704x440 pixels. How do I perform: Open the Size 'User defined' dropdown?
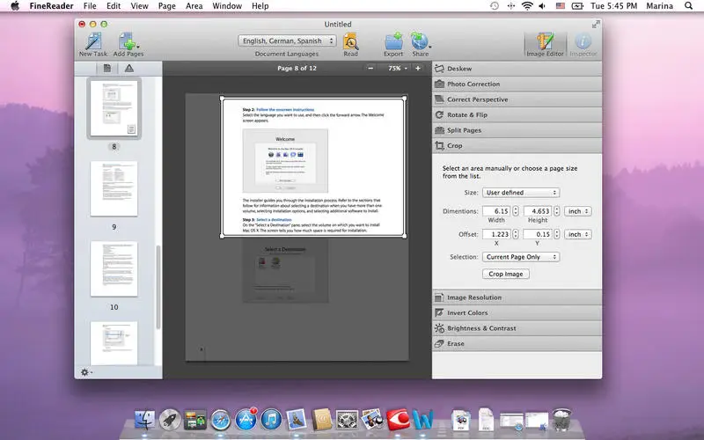pos(521,192)
